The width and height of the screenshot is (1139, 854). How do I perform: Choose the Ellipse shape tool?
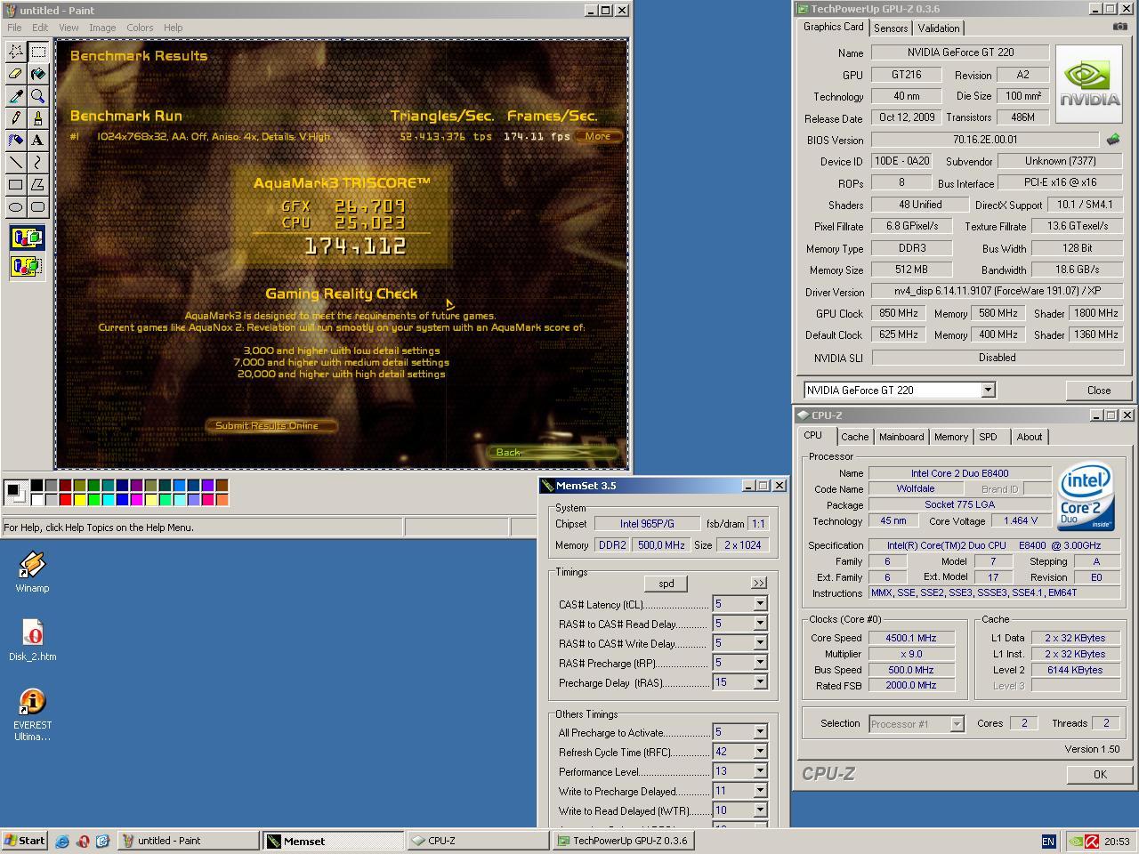(x=16, y=207)
